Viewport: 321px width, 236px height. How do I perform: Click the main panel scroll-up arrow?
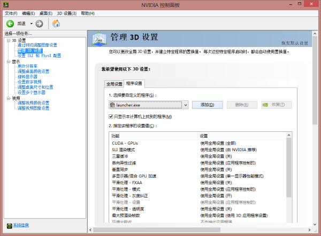click(x=315, y=34)
